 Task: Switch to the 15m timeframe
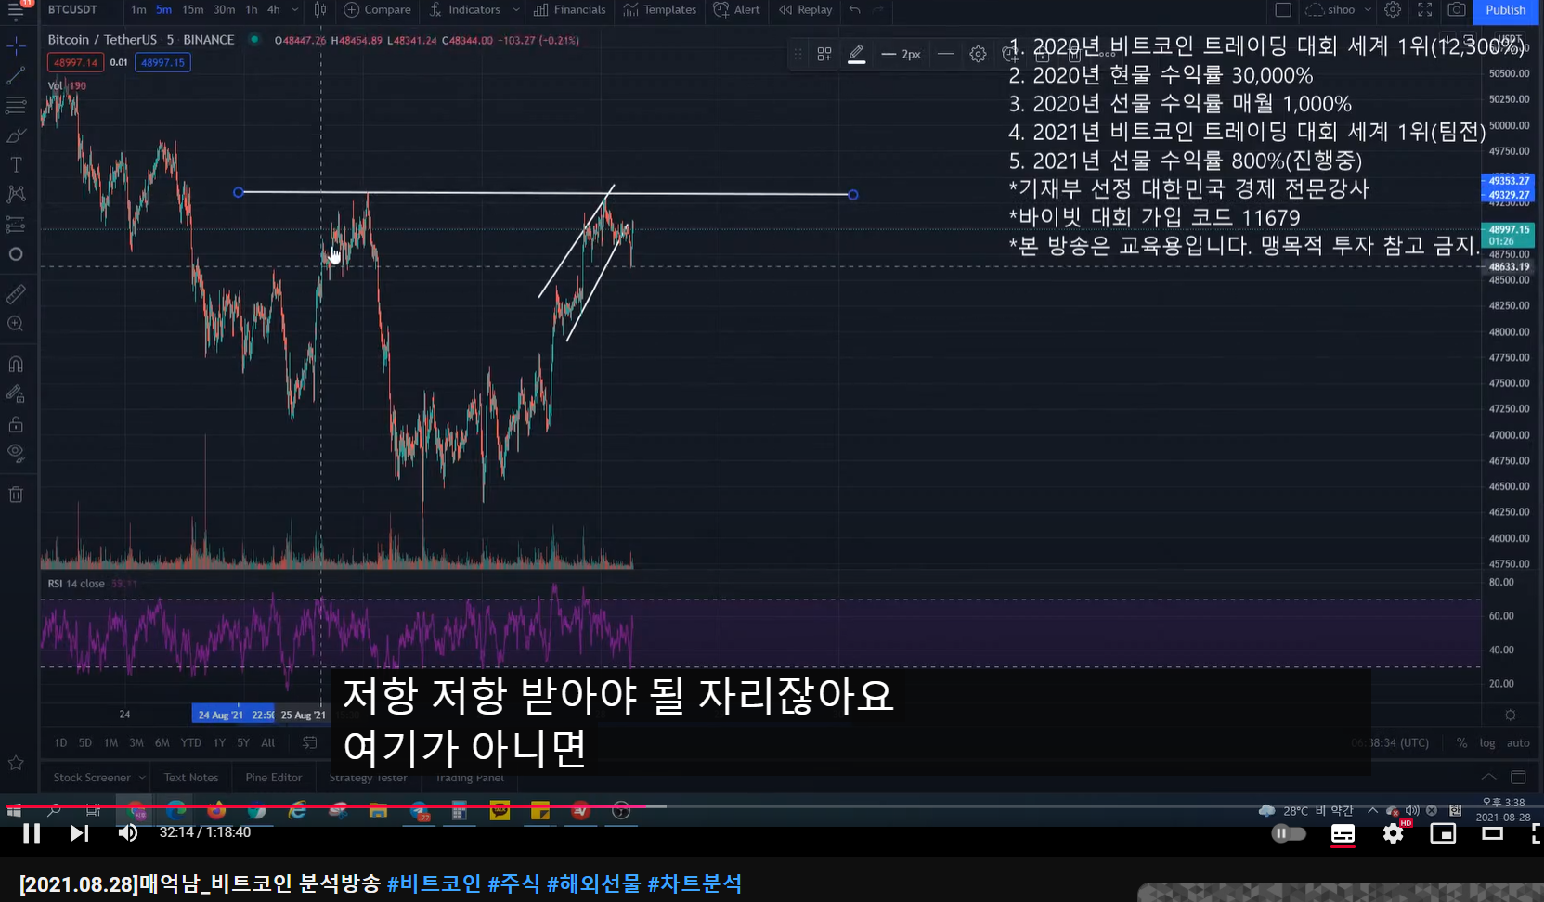(x=193, y=9)
